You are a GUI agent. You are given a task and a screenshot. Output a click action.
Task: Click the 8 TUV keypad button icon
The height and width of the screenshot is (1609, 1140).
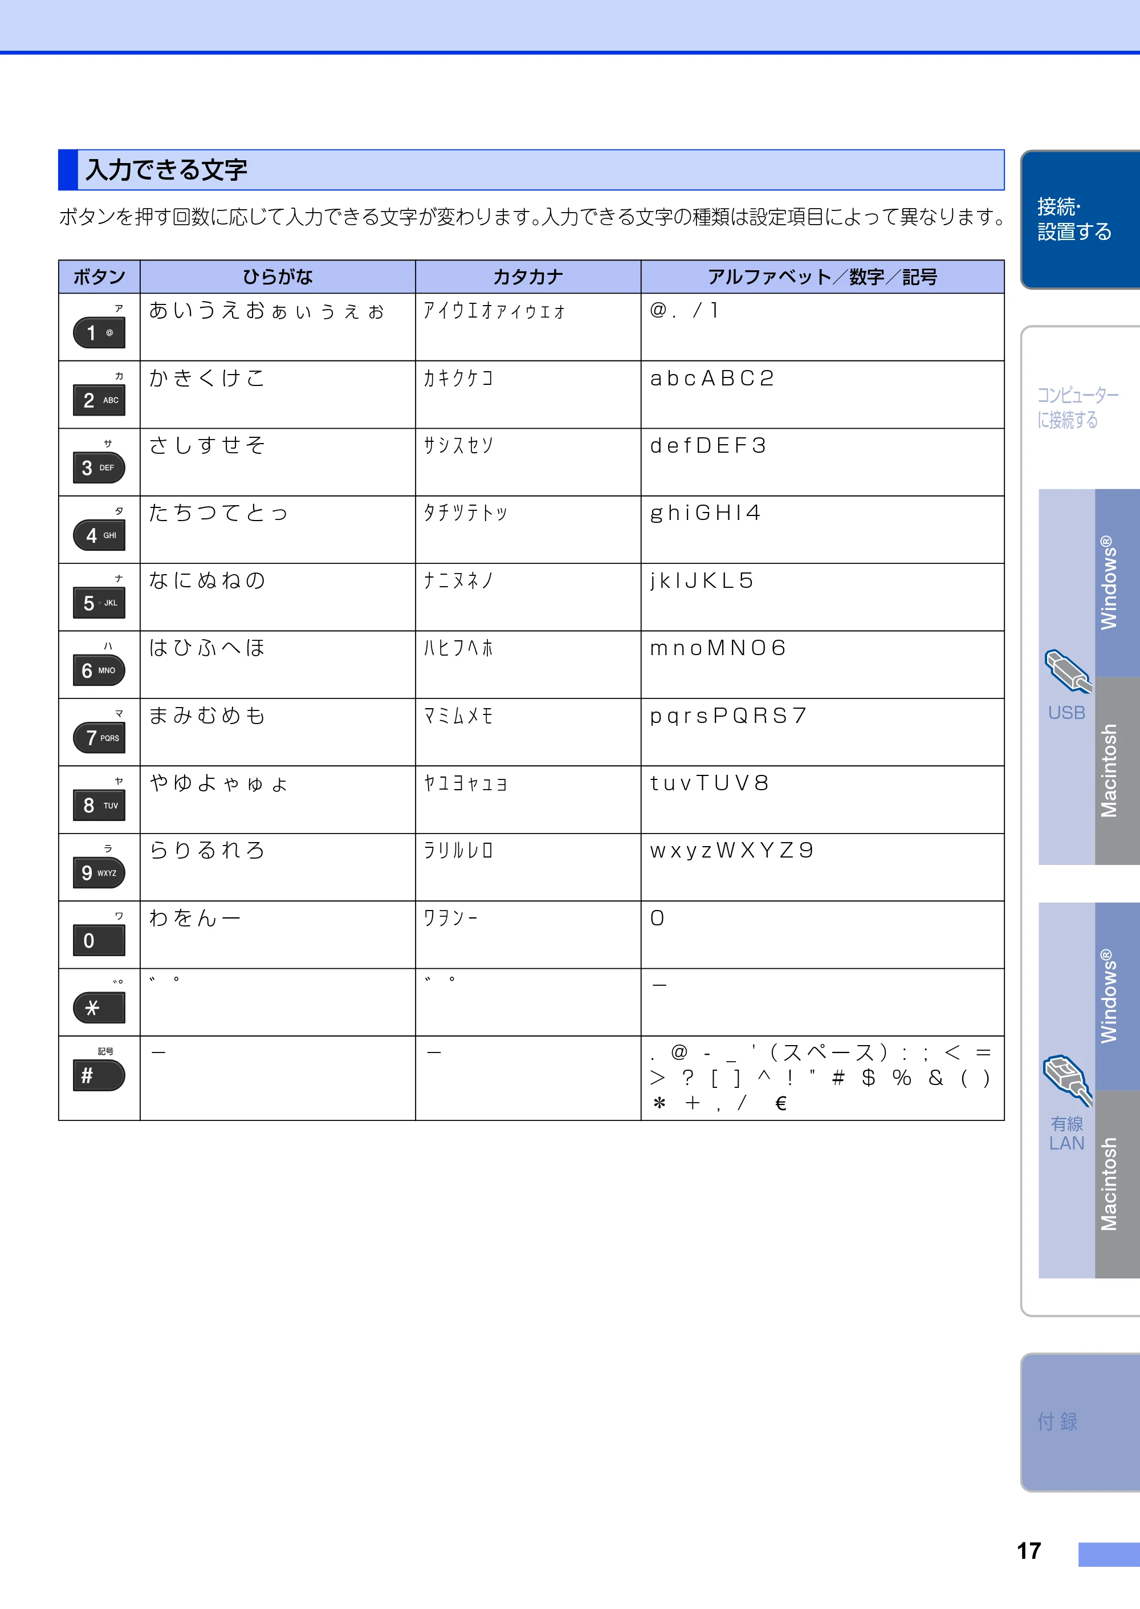[x=99, y=805]
